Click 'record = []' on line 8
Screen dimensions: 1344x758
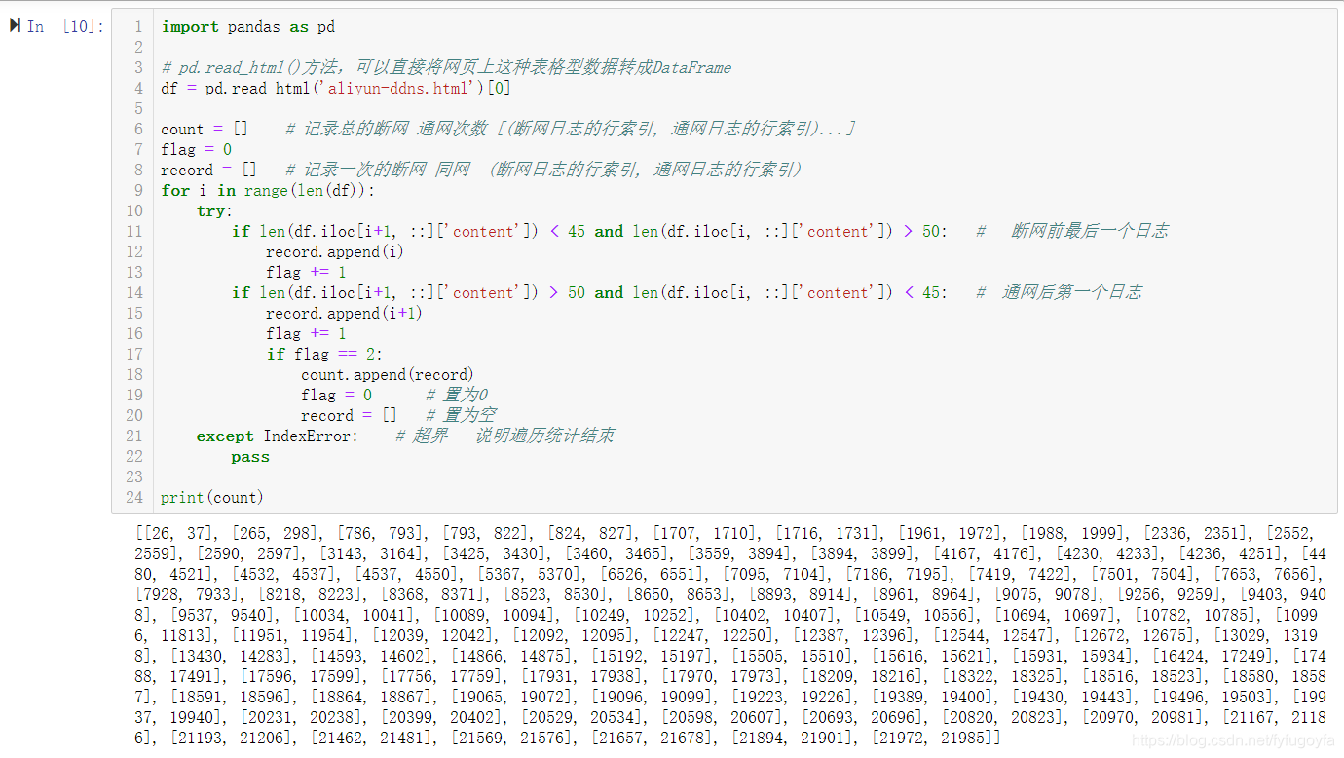208,170
